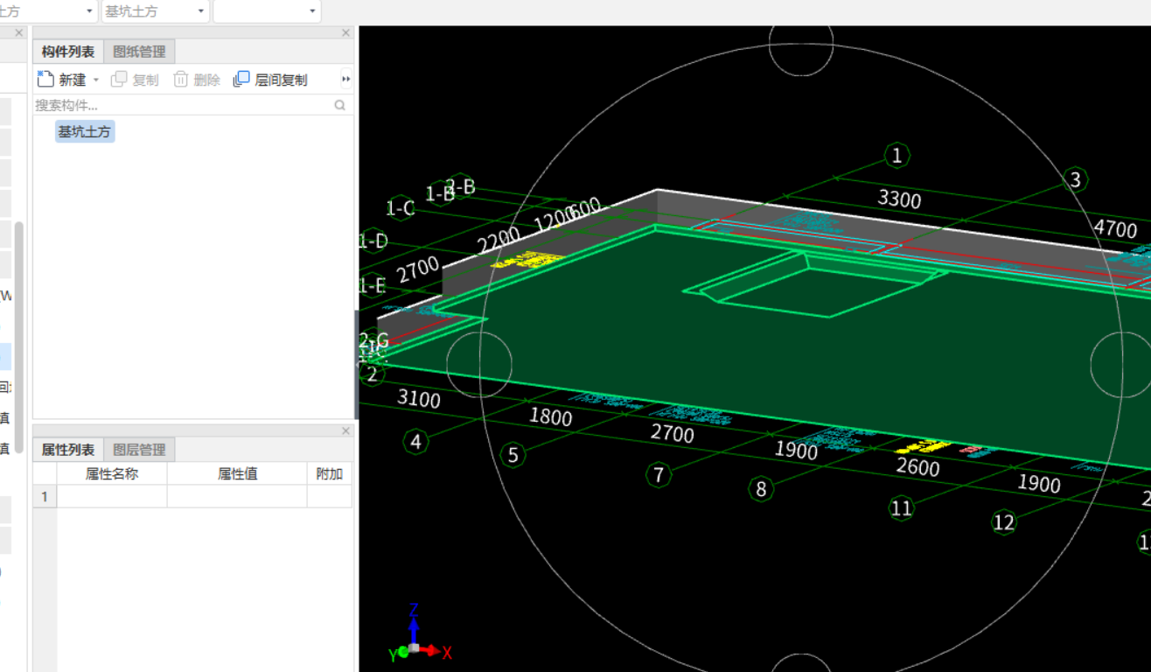Close the far-left navigation panel
Viewport: 1151px width, 672px height.
click(x=19, y=33)
